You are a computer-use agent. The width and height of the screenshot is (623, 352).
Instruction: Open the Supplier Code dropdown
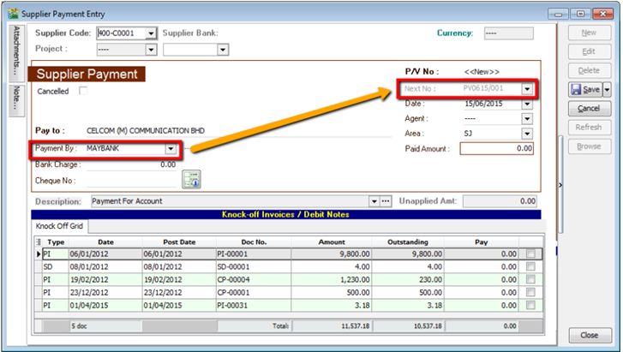click(x=151, y=33)
